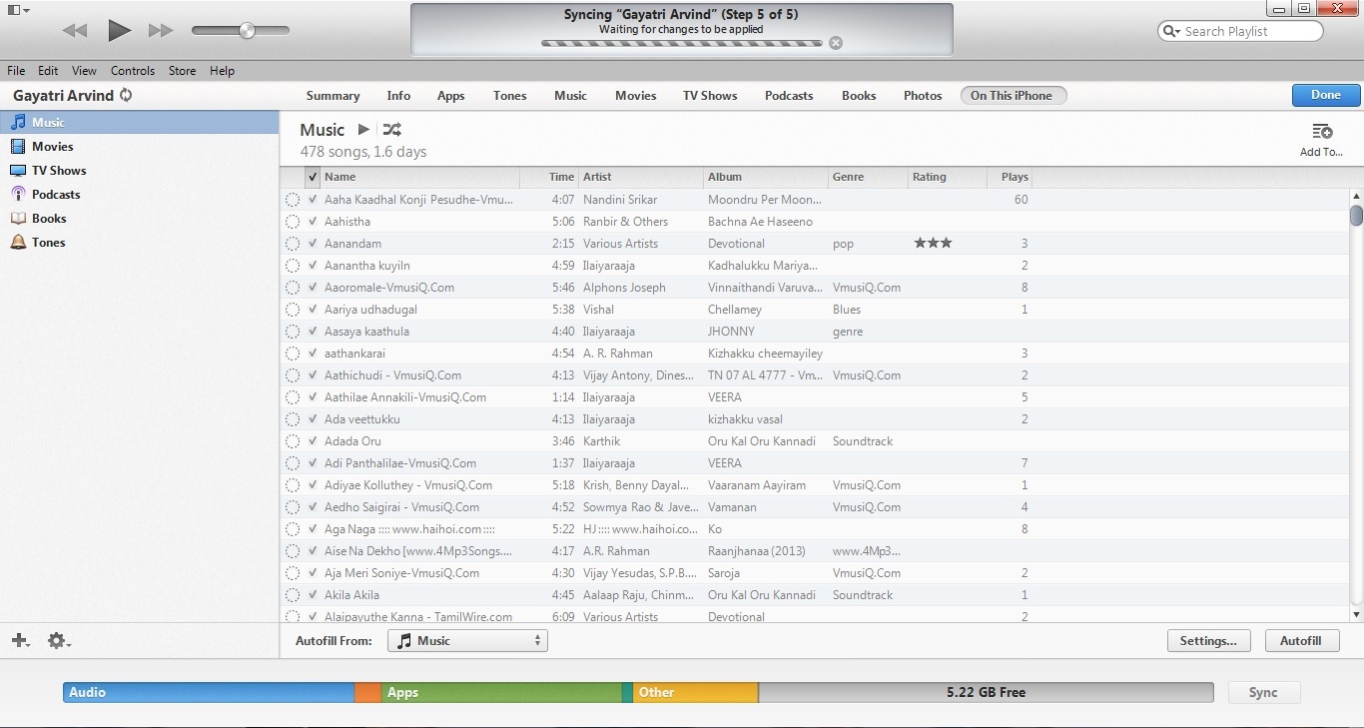Select the On This iPhone tab
Image resolution: width=1364 pixels, height=728 pixels.
point(1012,96)
